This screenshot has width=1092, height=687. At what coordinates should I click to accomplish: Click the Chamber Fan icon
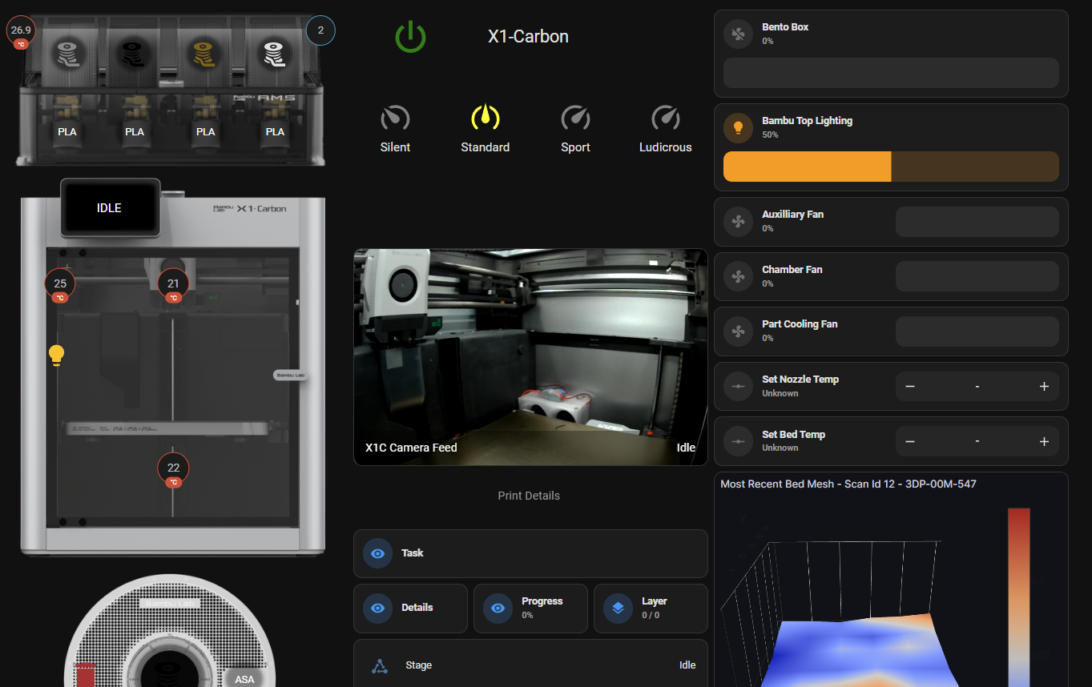738,276
